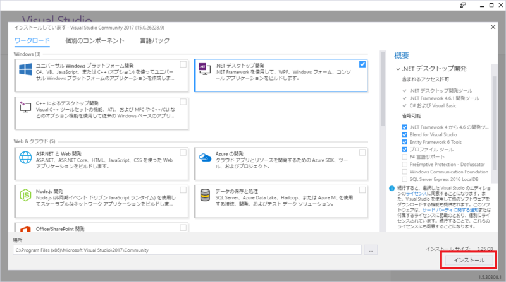Click the Web & クラウド (5) section heading

(x=35, y=141)
